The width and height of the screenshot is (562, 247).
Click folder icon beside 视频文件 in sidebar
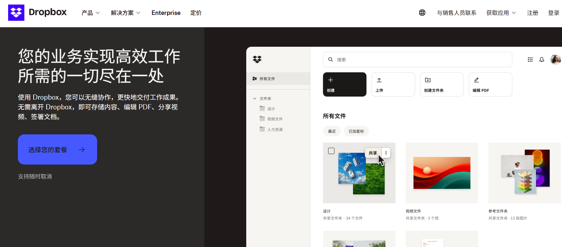pos(262,119)
